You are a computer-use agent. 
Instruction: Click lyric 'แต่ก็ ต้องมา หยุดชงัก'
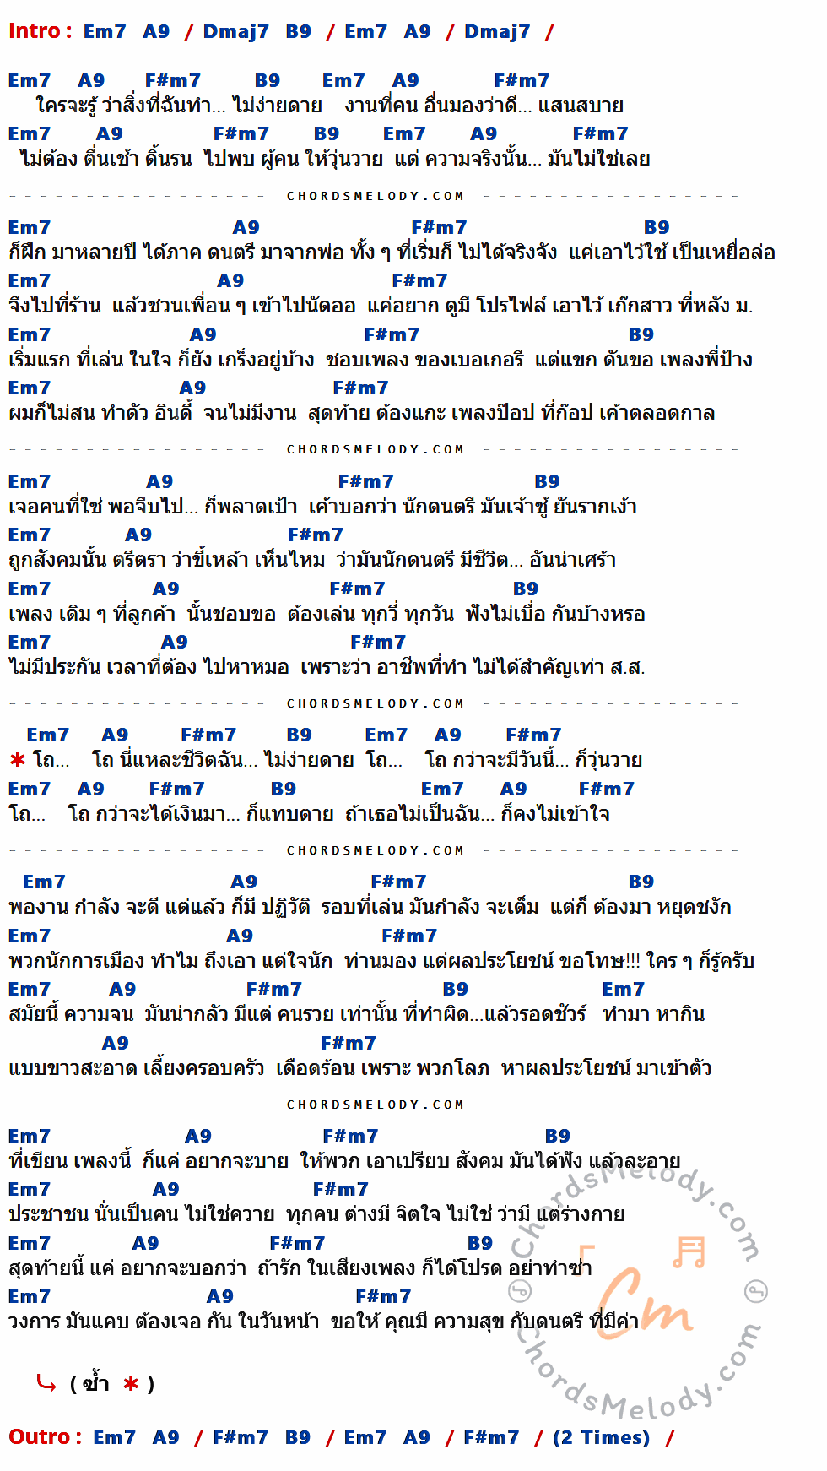pos(641,908)
